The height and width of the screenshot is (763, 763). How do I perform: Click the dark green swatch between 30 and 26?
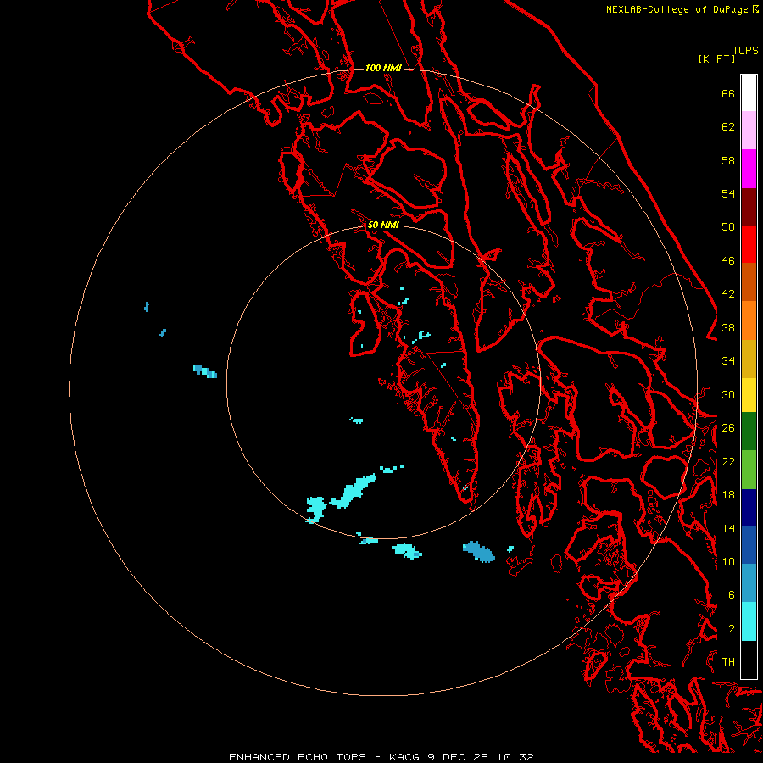tap(749, 432)
